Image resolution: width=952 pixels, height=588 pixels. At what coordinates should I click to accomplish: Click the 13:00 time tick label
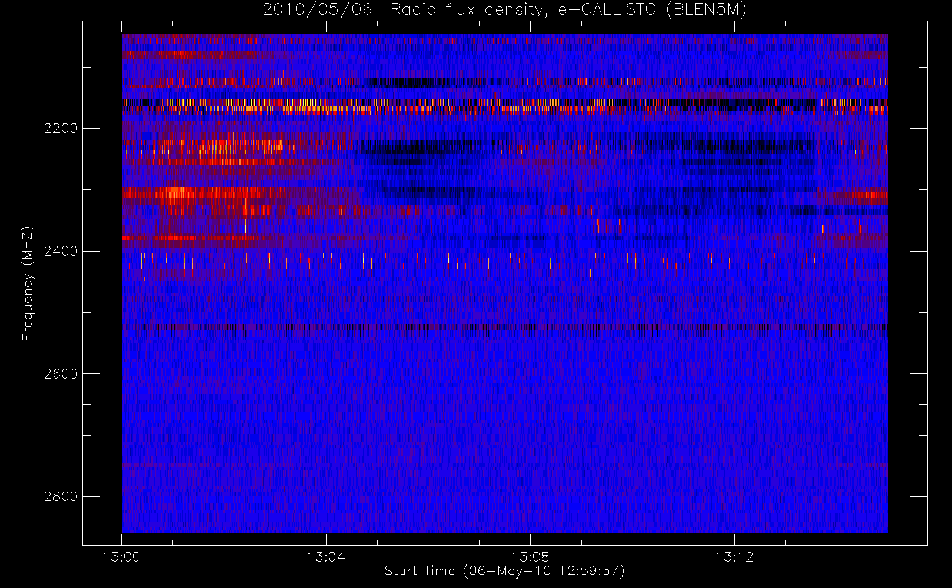122,557
